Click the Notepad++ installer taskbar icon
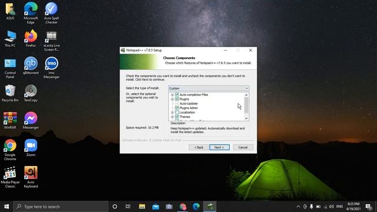Viewport: 377px width, 212px height. coord(210,207)
